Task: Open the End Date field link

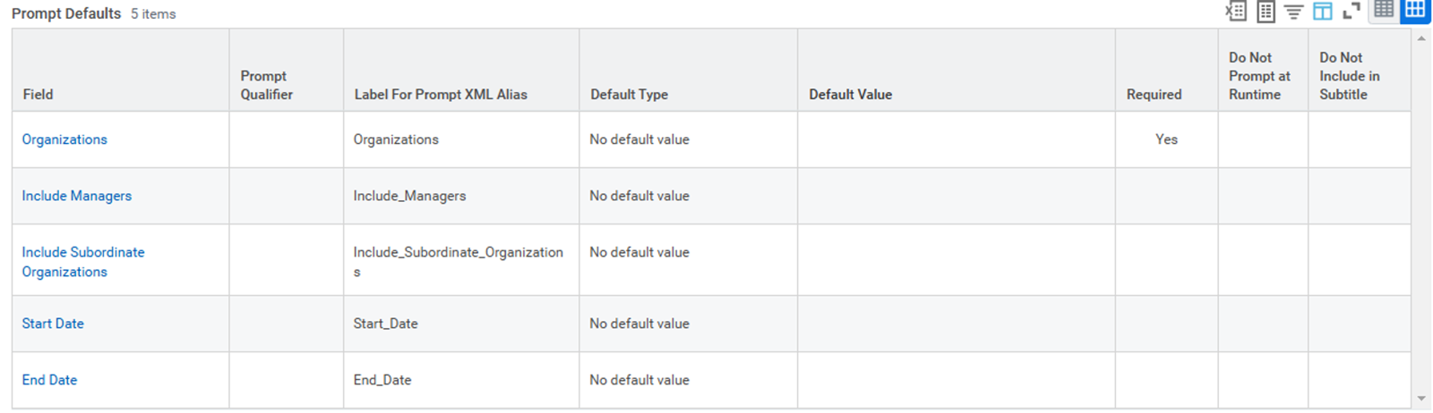Action: coord(49,380)
